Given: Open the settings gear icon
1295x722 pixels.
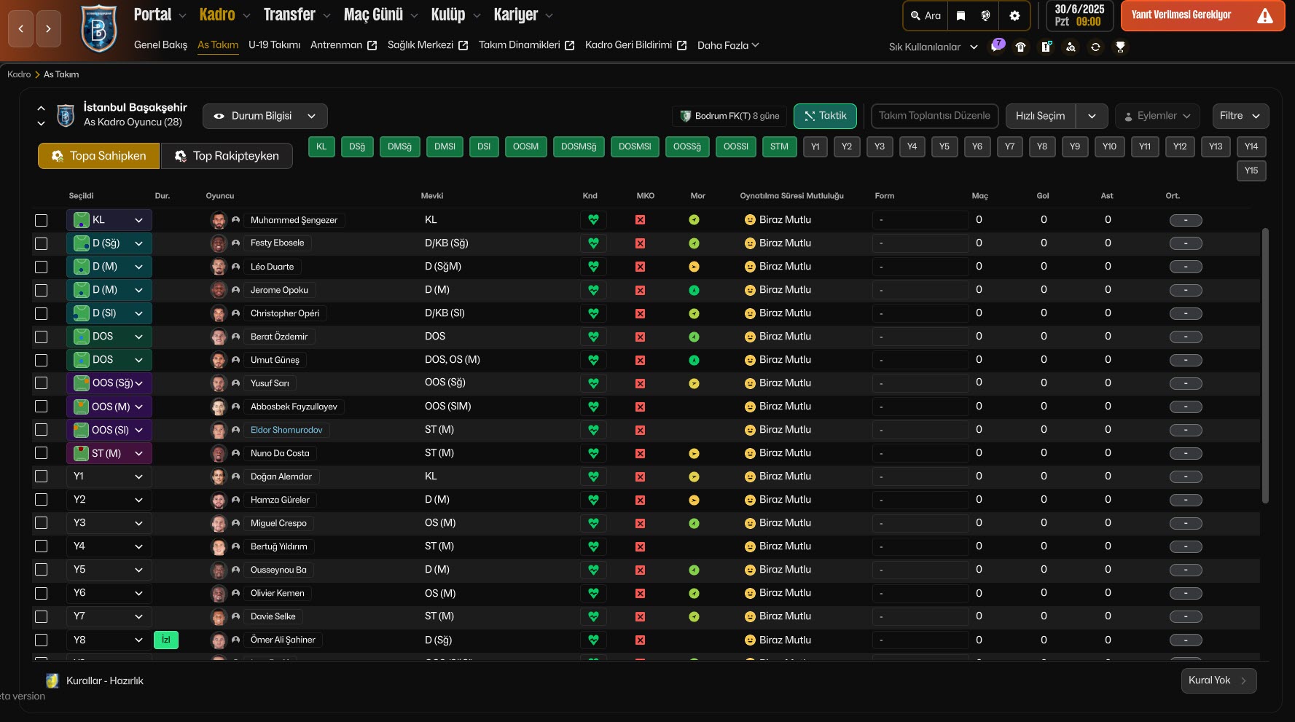Looking at the screenshot, I should [1014, 15].
